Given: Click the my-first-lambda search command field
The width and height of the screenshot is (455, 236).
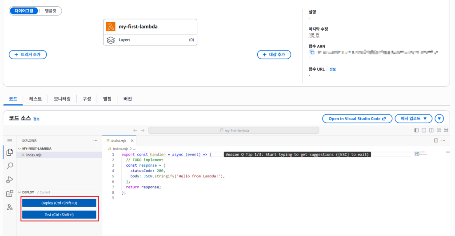Looking at the screenshot, I should [234, 130].
